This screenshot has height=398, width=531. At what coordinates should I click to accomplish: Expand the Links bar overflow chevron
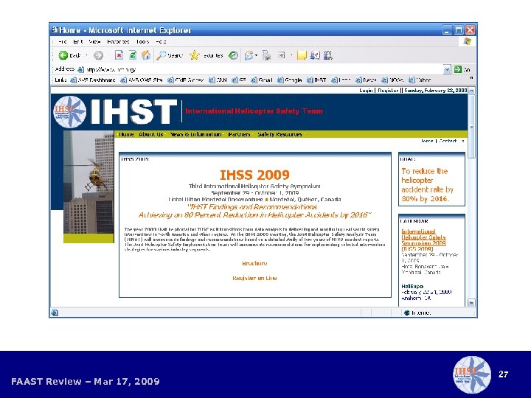[471, 78]
